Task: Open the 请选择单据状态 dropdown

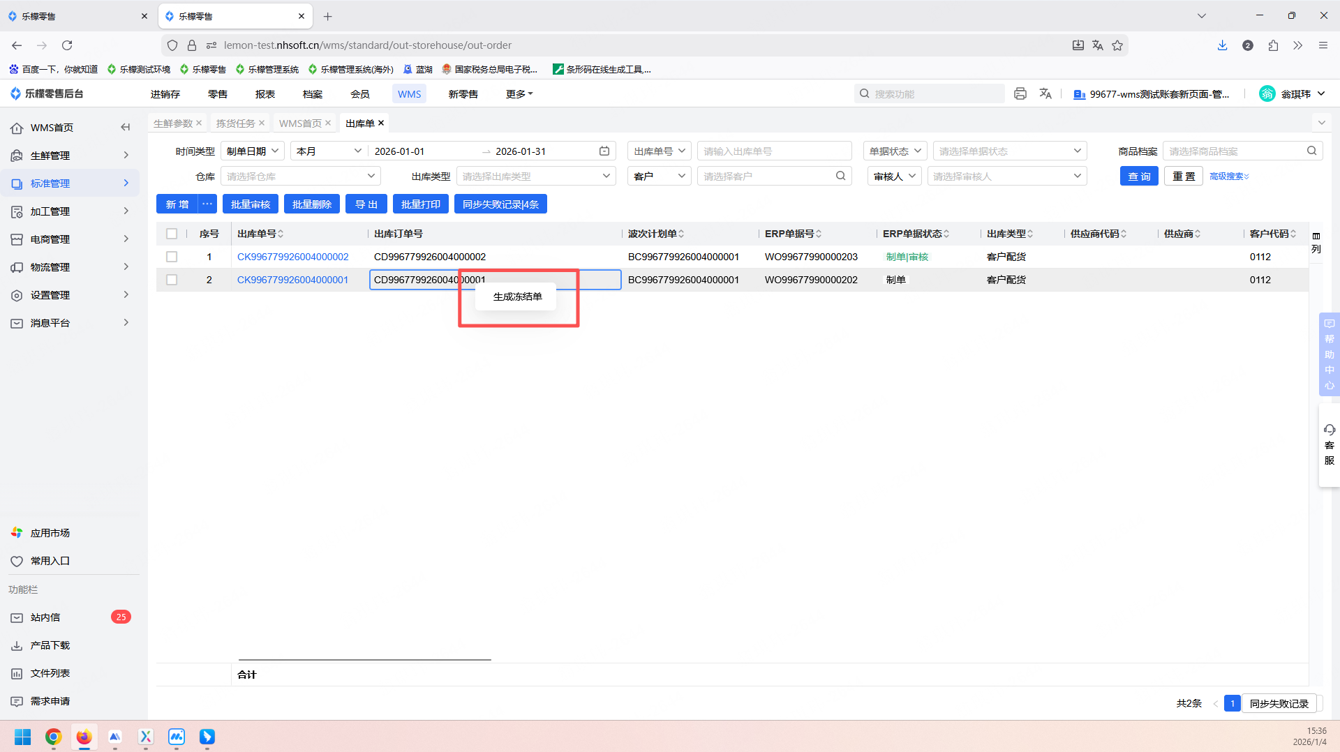Action: tap(1010, 151)
